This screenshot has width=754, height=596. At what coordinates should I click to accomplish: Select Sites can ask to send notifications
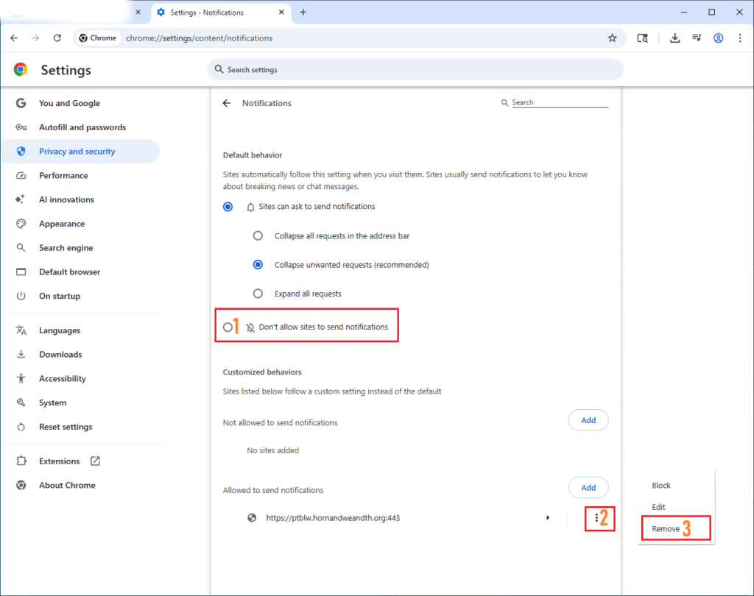point(228,207)
